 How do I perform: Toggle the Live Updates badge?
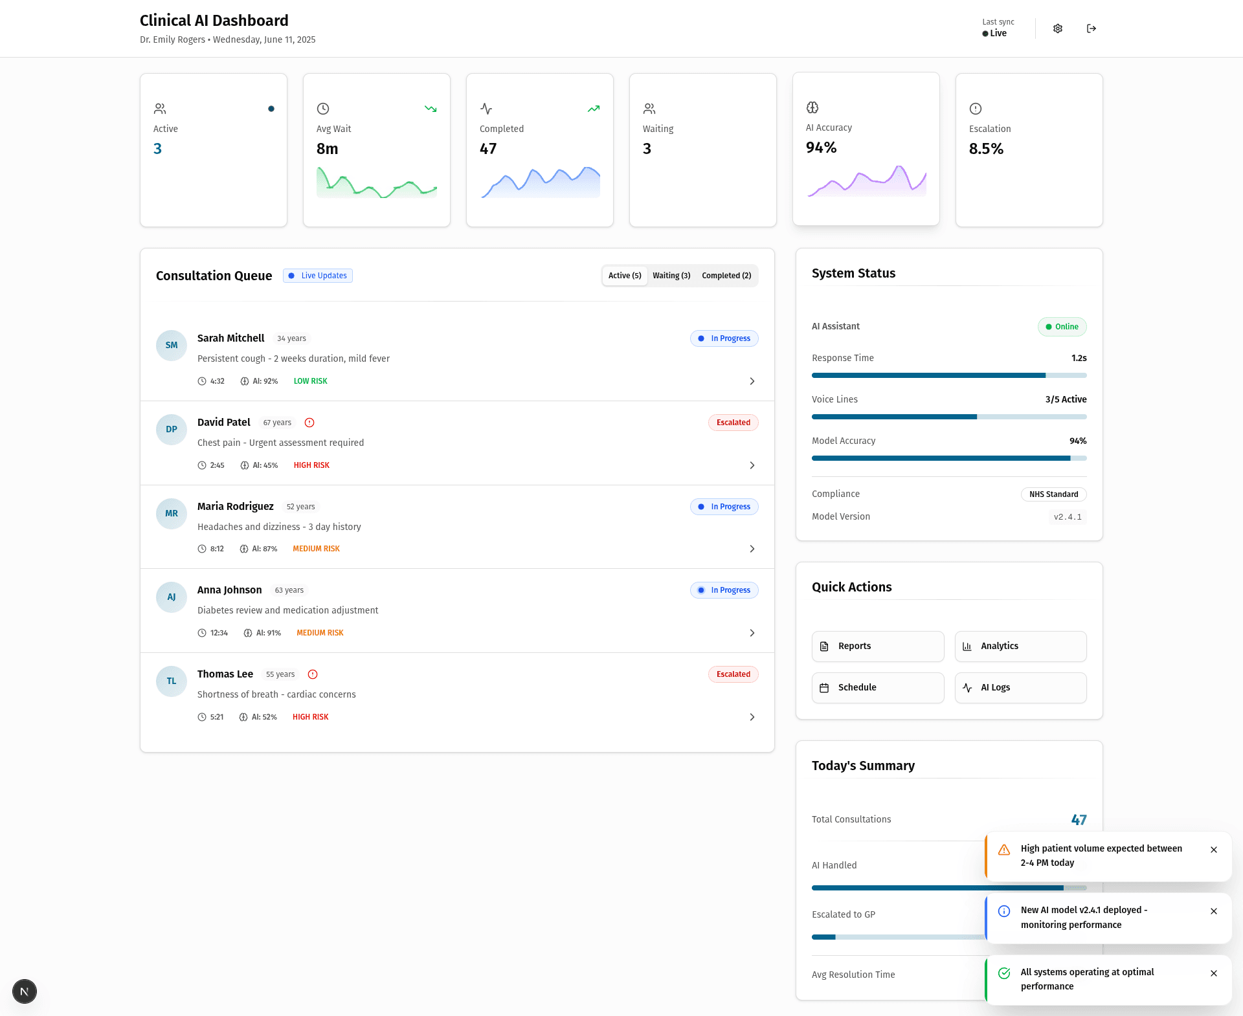click(x=318, y=276)
